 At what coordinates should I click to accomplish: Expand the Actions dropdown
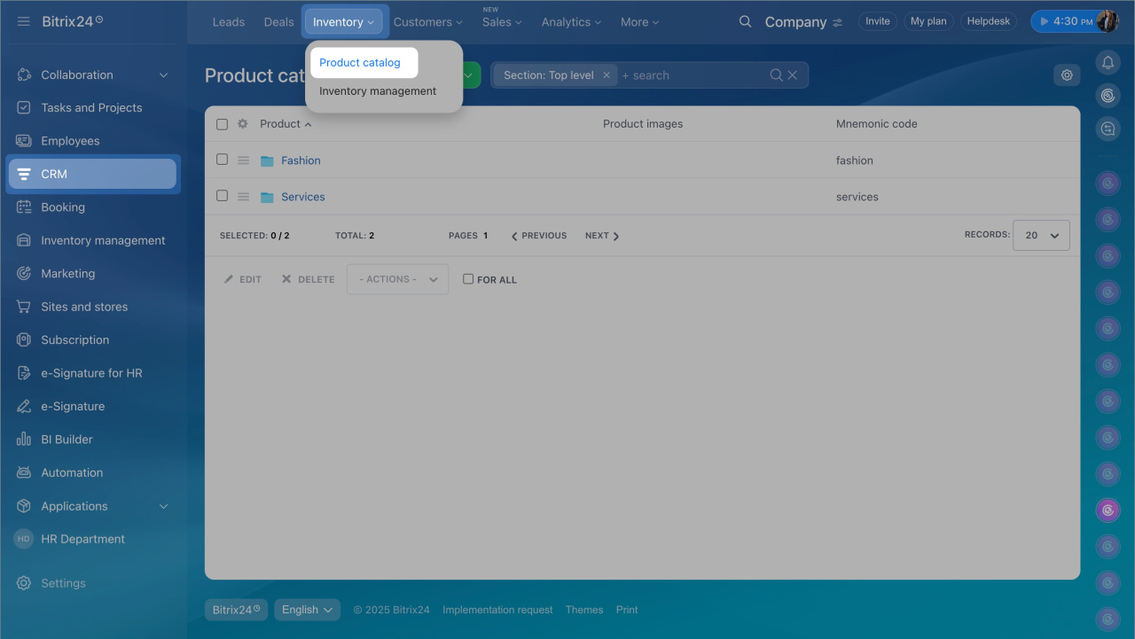tap(397, 279)
